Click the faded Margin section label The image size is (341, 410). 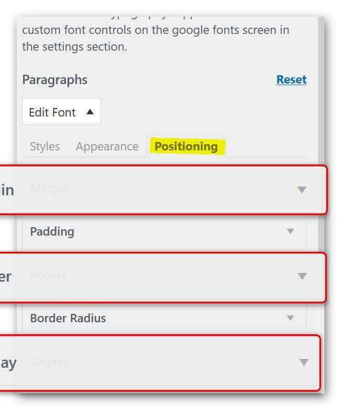50,188
